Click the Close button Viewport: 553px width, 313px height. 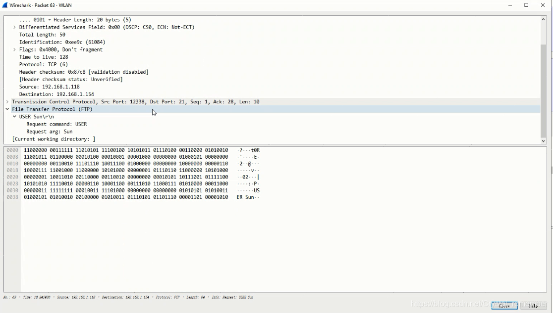504,306
